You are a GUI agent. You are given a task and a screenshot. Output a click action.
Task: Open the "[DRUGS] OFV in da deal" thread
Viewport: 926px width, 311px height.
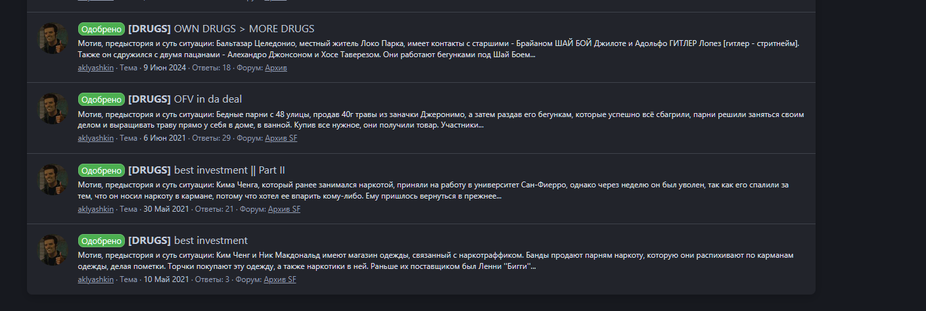tap(185, 99)
